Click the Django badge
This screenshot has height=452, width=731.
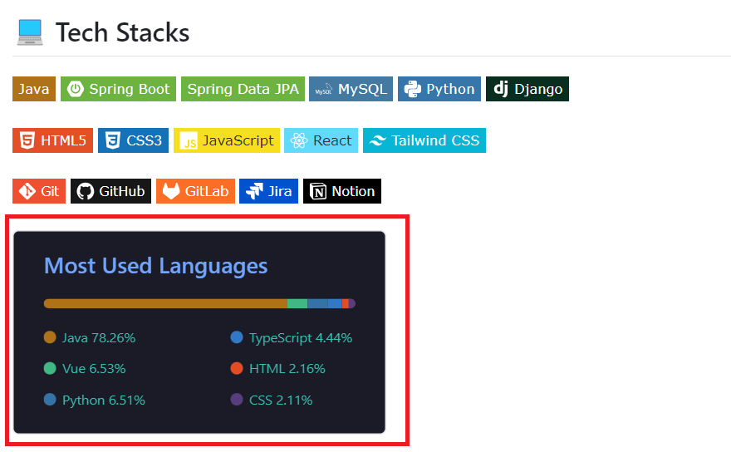coord(527,89)
